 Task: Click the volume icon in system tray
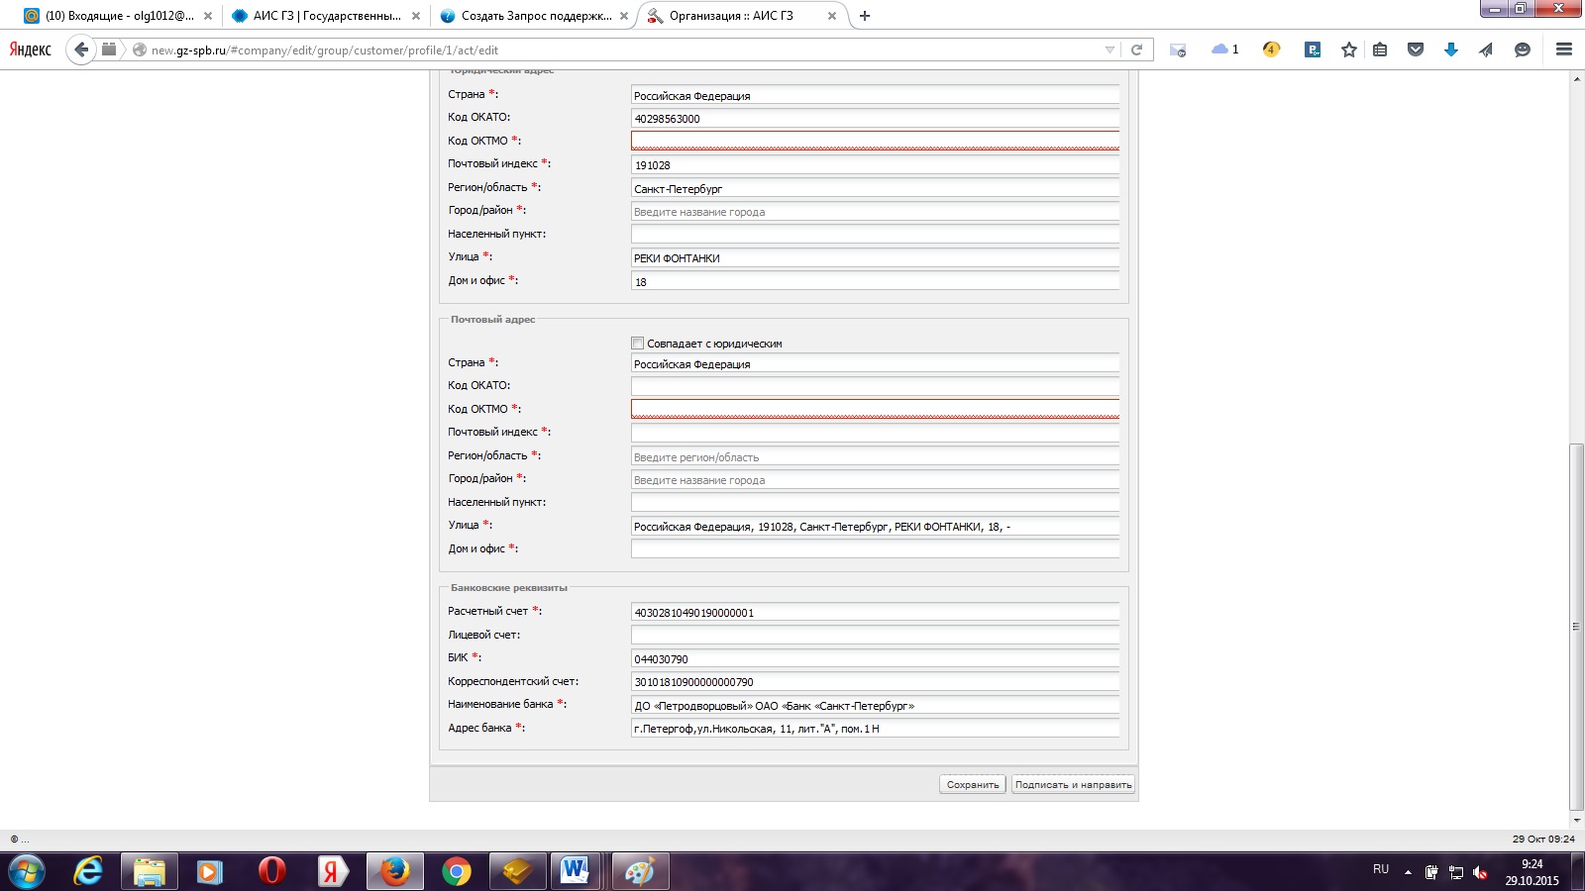click(x=1480, y=872)
